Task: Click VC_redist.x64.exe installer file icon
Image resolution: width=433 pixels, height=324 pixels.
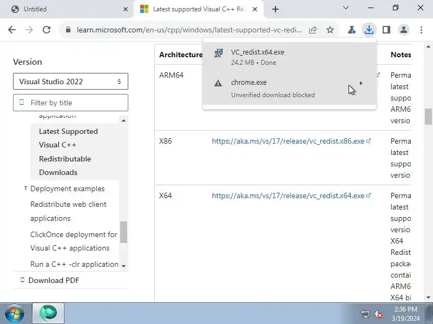Action: tap(218, 52)
